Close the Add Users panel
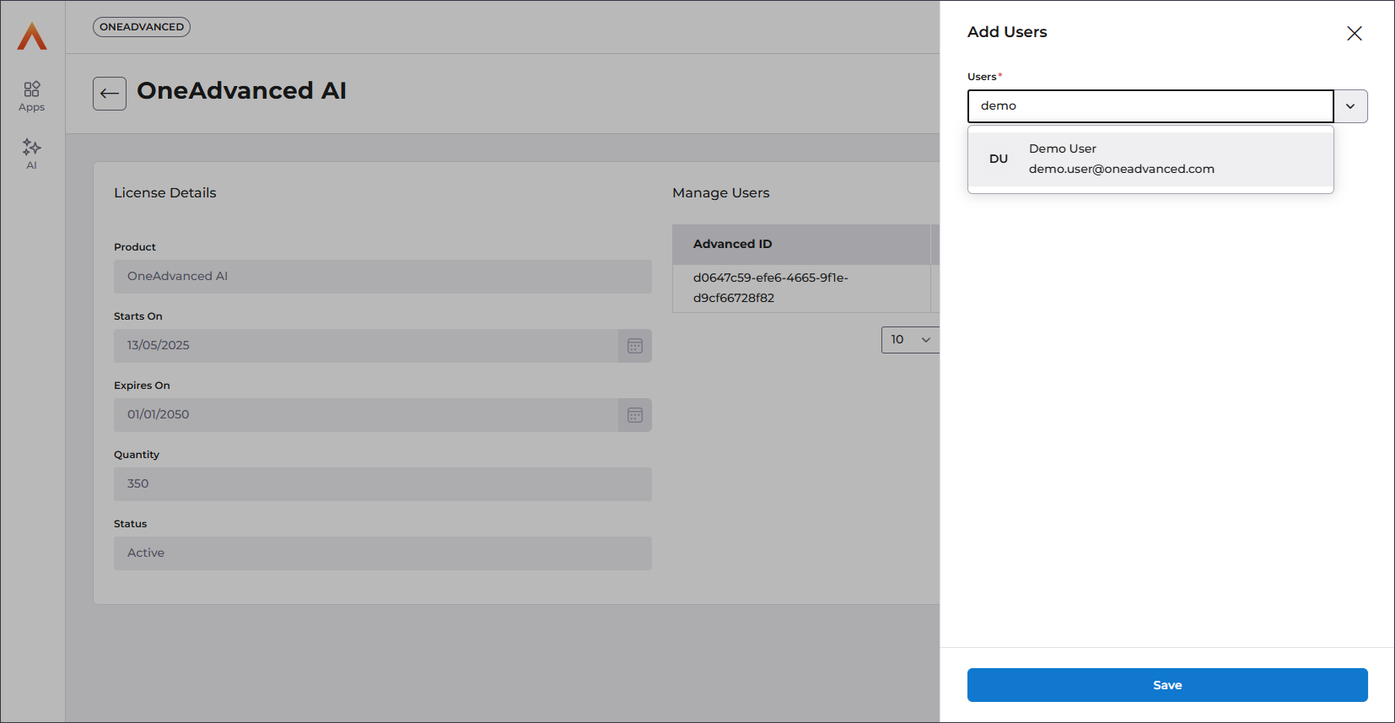 (x=1355, y=33)
